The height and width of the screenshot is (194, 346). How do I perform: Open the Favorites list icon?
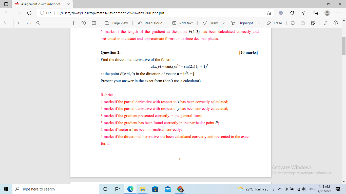tap(305, 13)
